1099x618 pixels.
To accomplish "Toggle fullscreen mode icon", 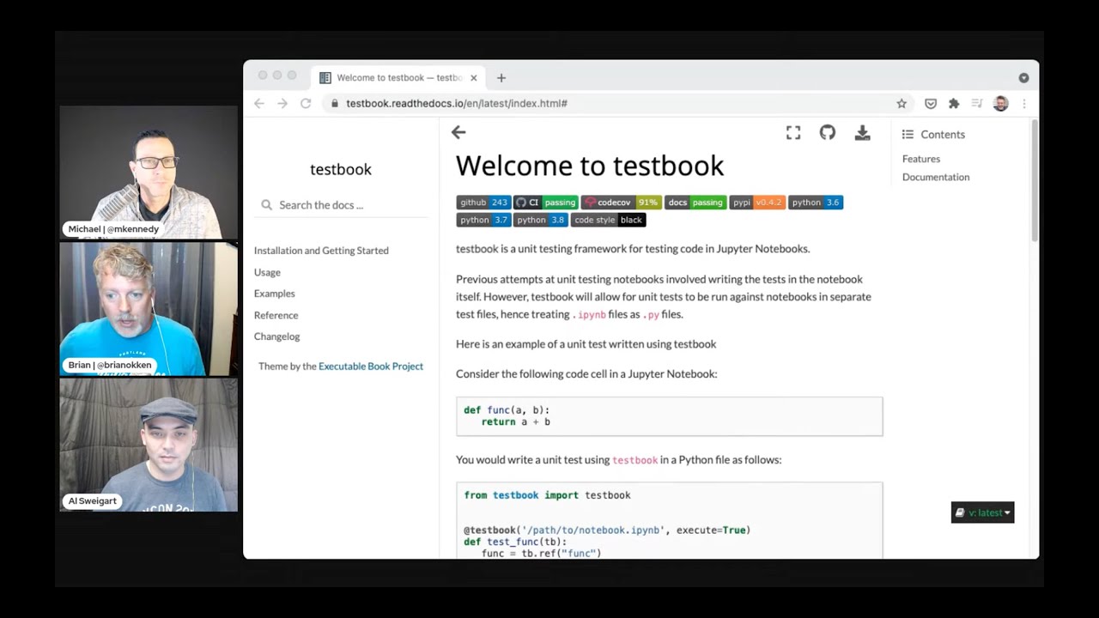I will [x=793, y=132].
